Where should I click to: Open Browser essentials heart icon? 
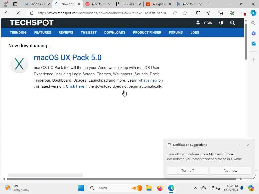tap(232, 13)
